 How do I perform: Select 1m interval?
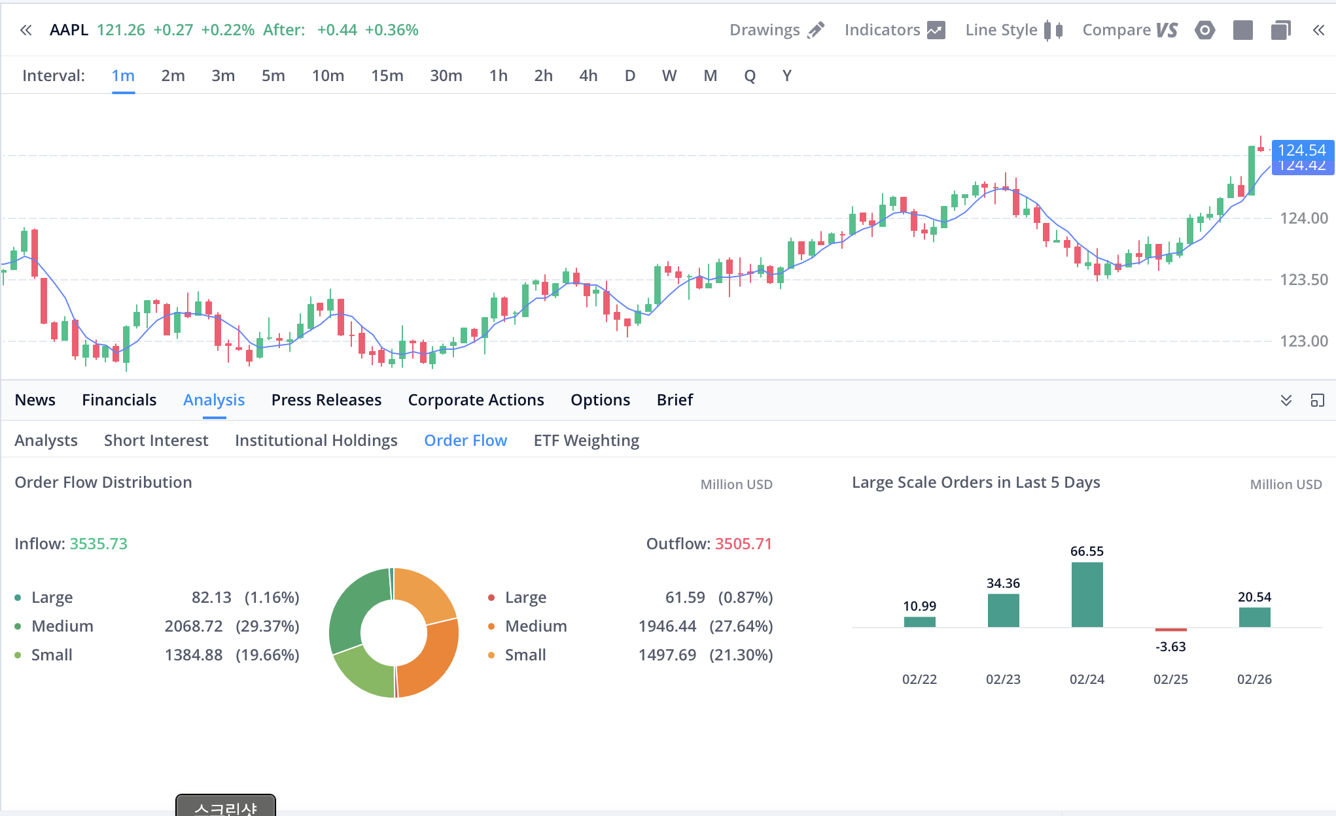coord(123,76)
